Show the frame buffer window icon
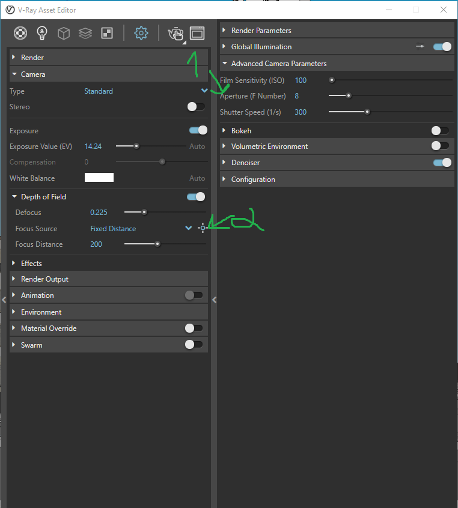458x508 pixels. 197,33
